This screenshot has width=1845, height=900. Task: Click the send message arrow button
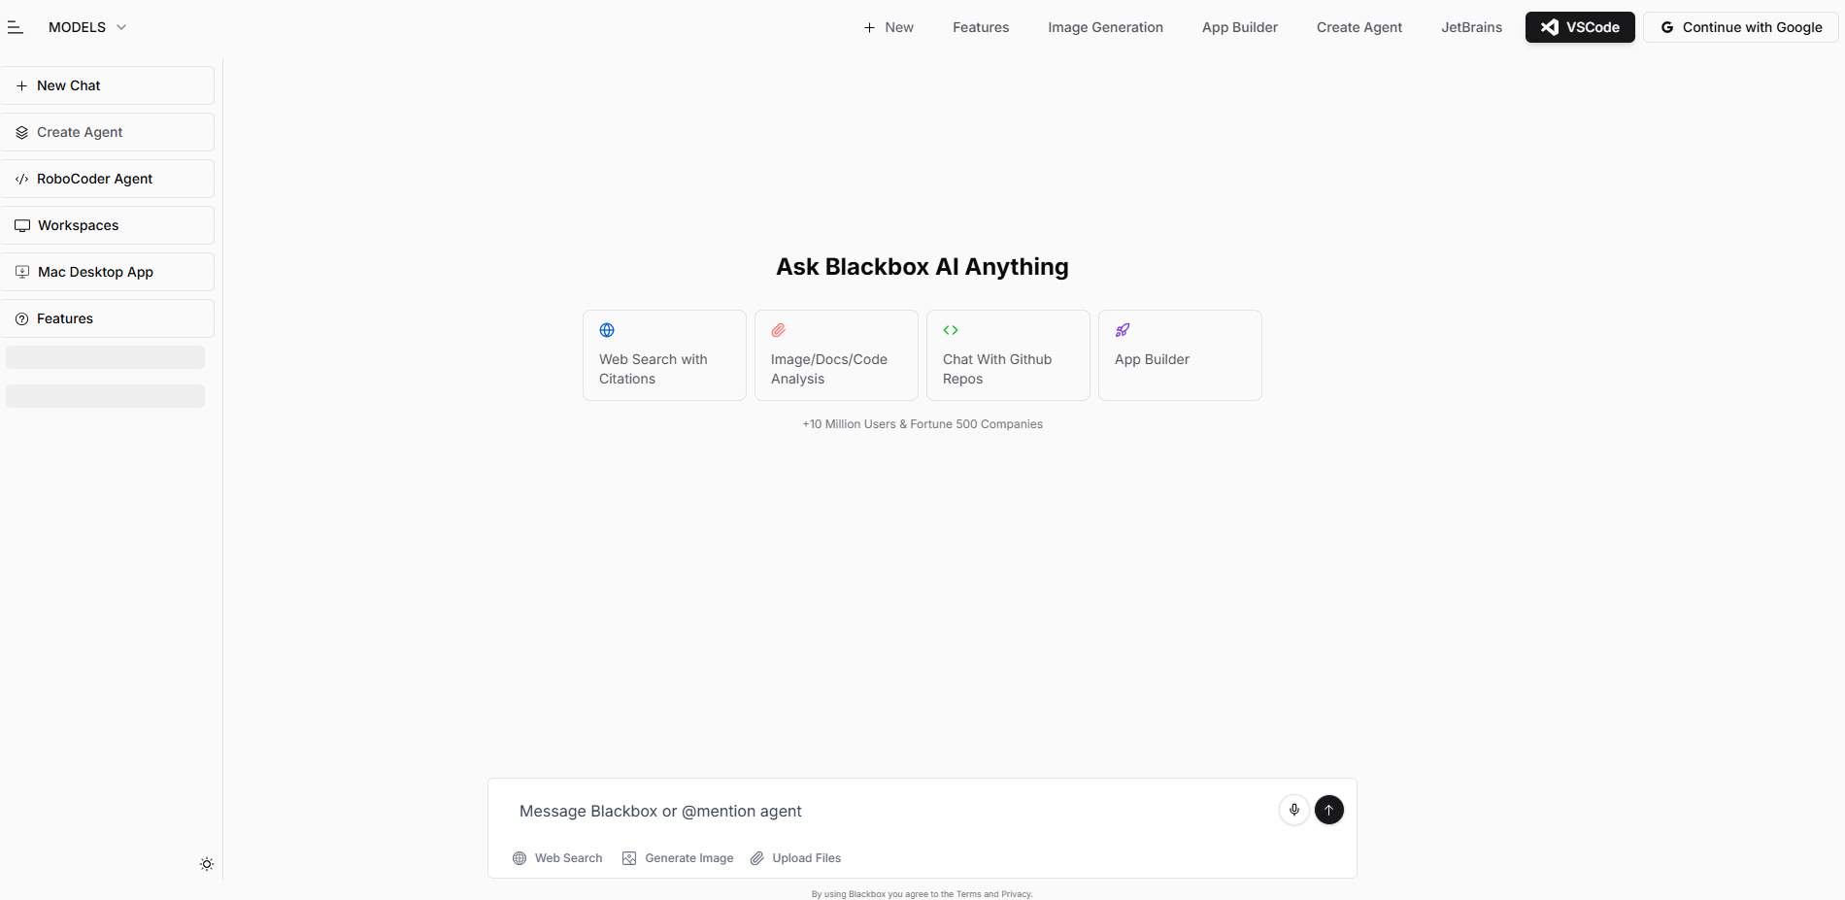pos(1328,810)
